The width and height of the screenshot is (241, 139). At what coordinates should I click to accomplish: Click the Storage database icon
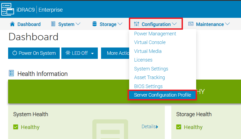95,24
